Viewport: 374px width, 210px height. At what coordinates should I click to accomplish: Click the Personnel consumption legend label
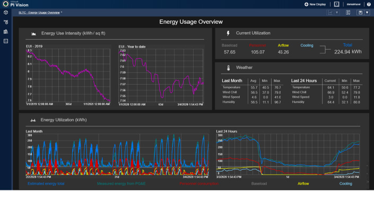(x=199, y=184)
